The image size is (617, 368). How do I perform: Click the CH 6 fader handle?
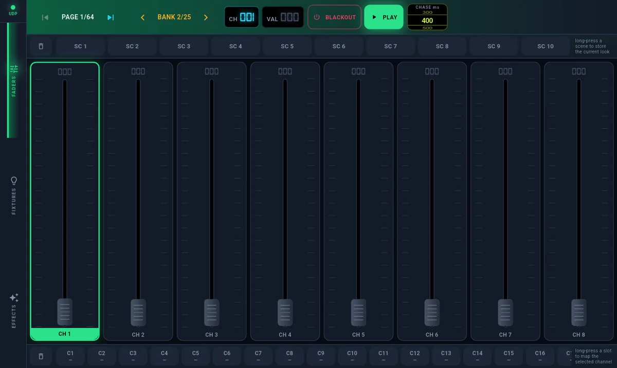coord(432,312)
